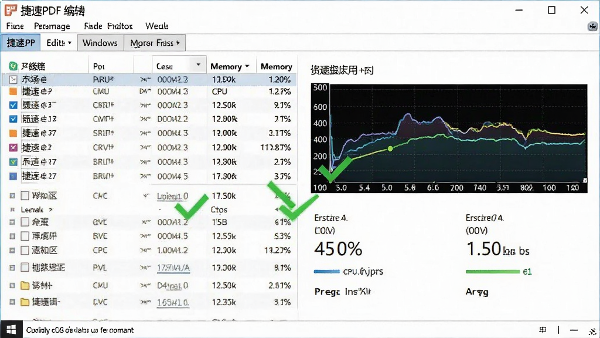Click the green legend bar labeled 61

click(493, 272)
